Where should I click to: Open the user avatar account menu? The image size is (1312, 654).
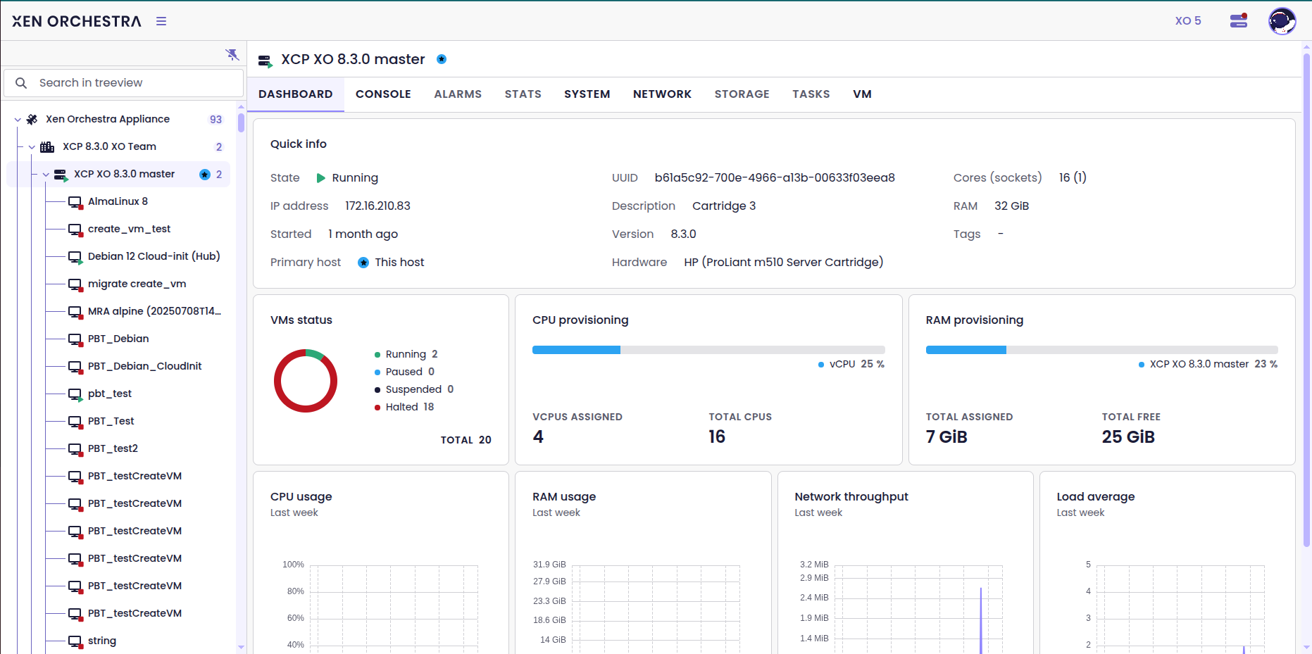pos(1282,21)
